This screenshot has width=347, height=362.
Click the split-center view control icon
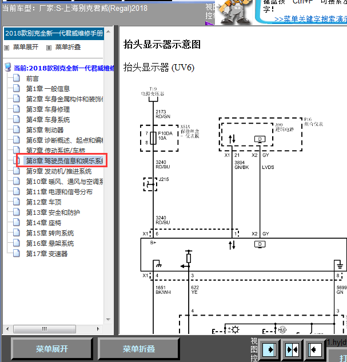pos(292,350)
